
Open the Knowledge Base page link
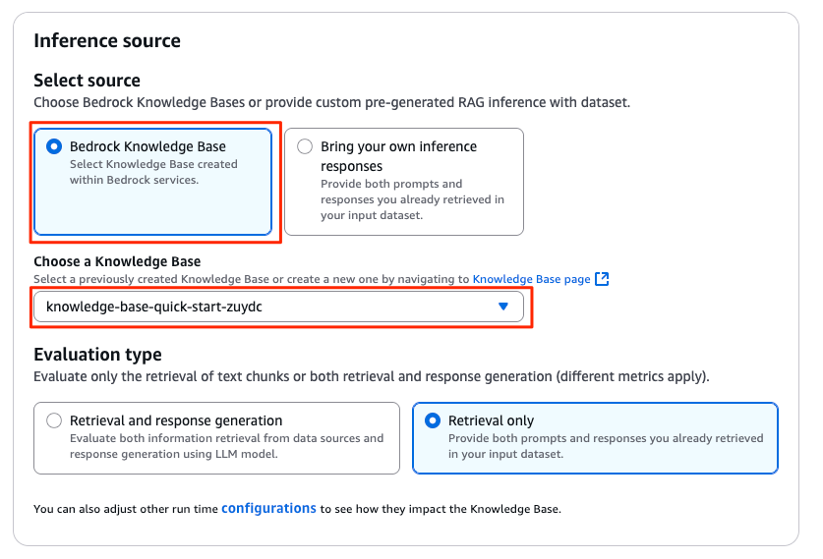531,279
